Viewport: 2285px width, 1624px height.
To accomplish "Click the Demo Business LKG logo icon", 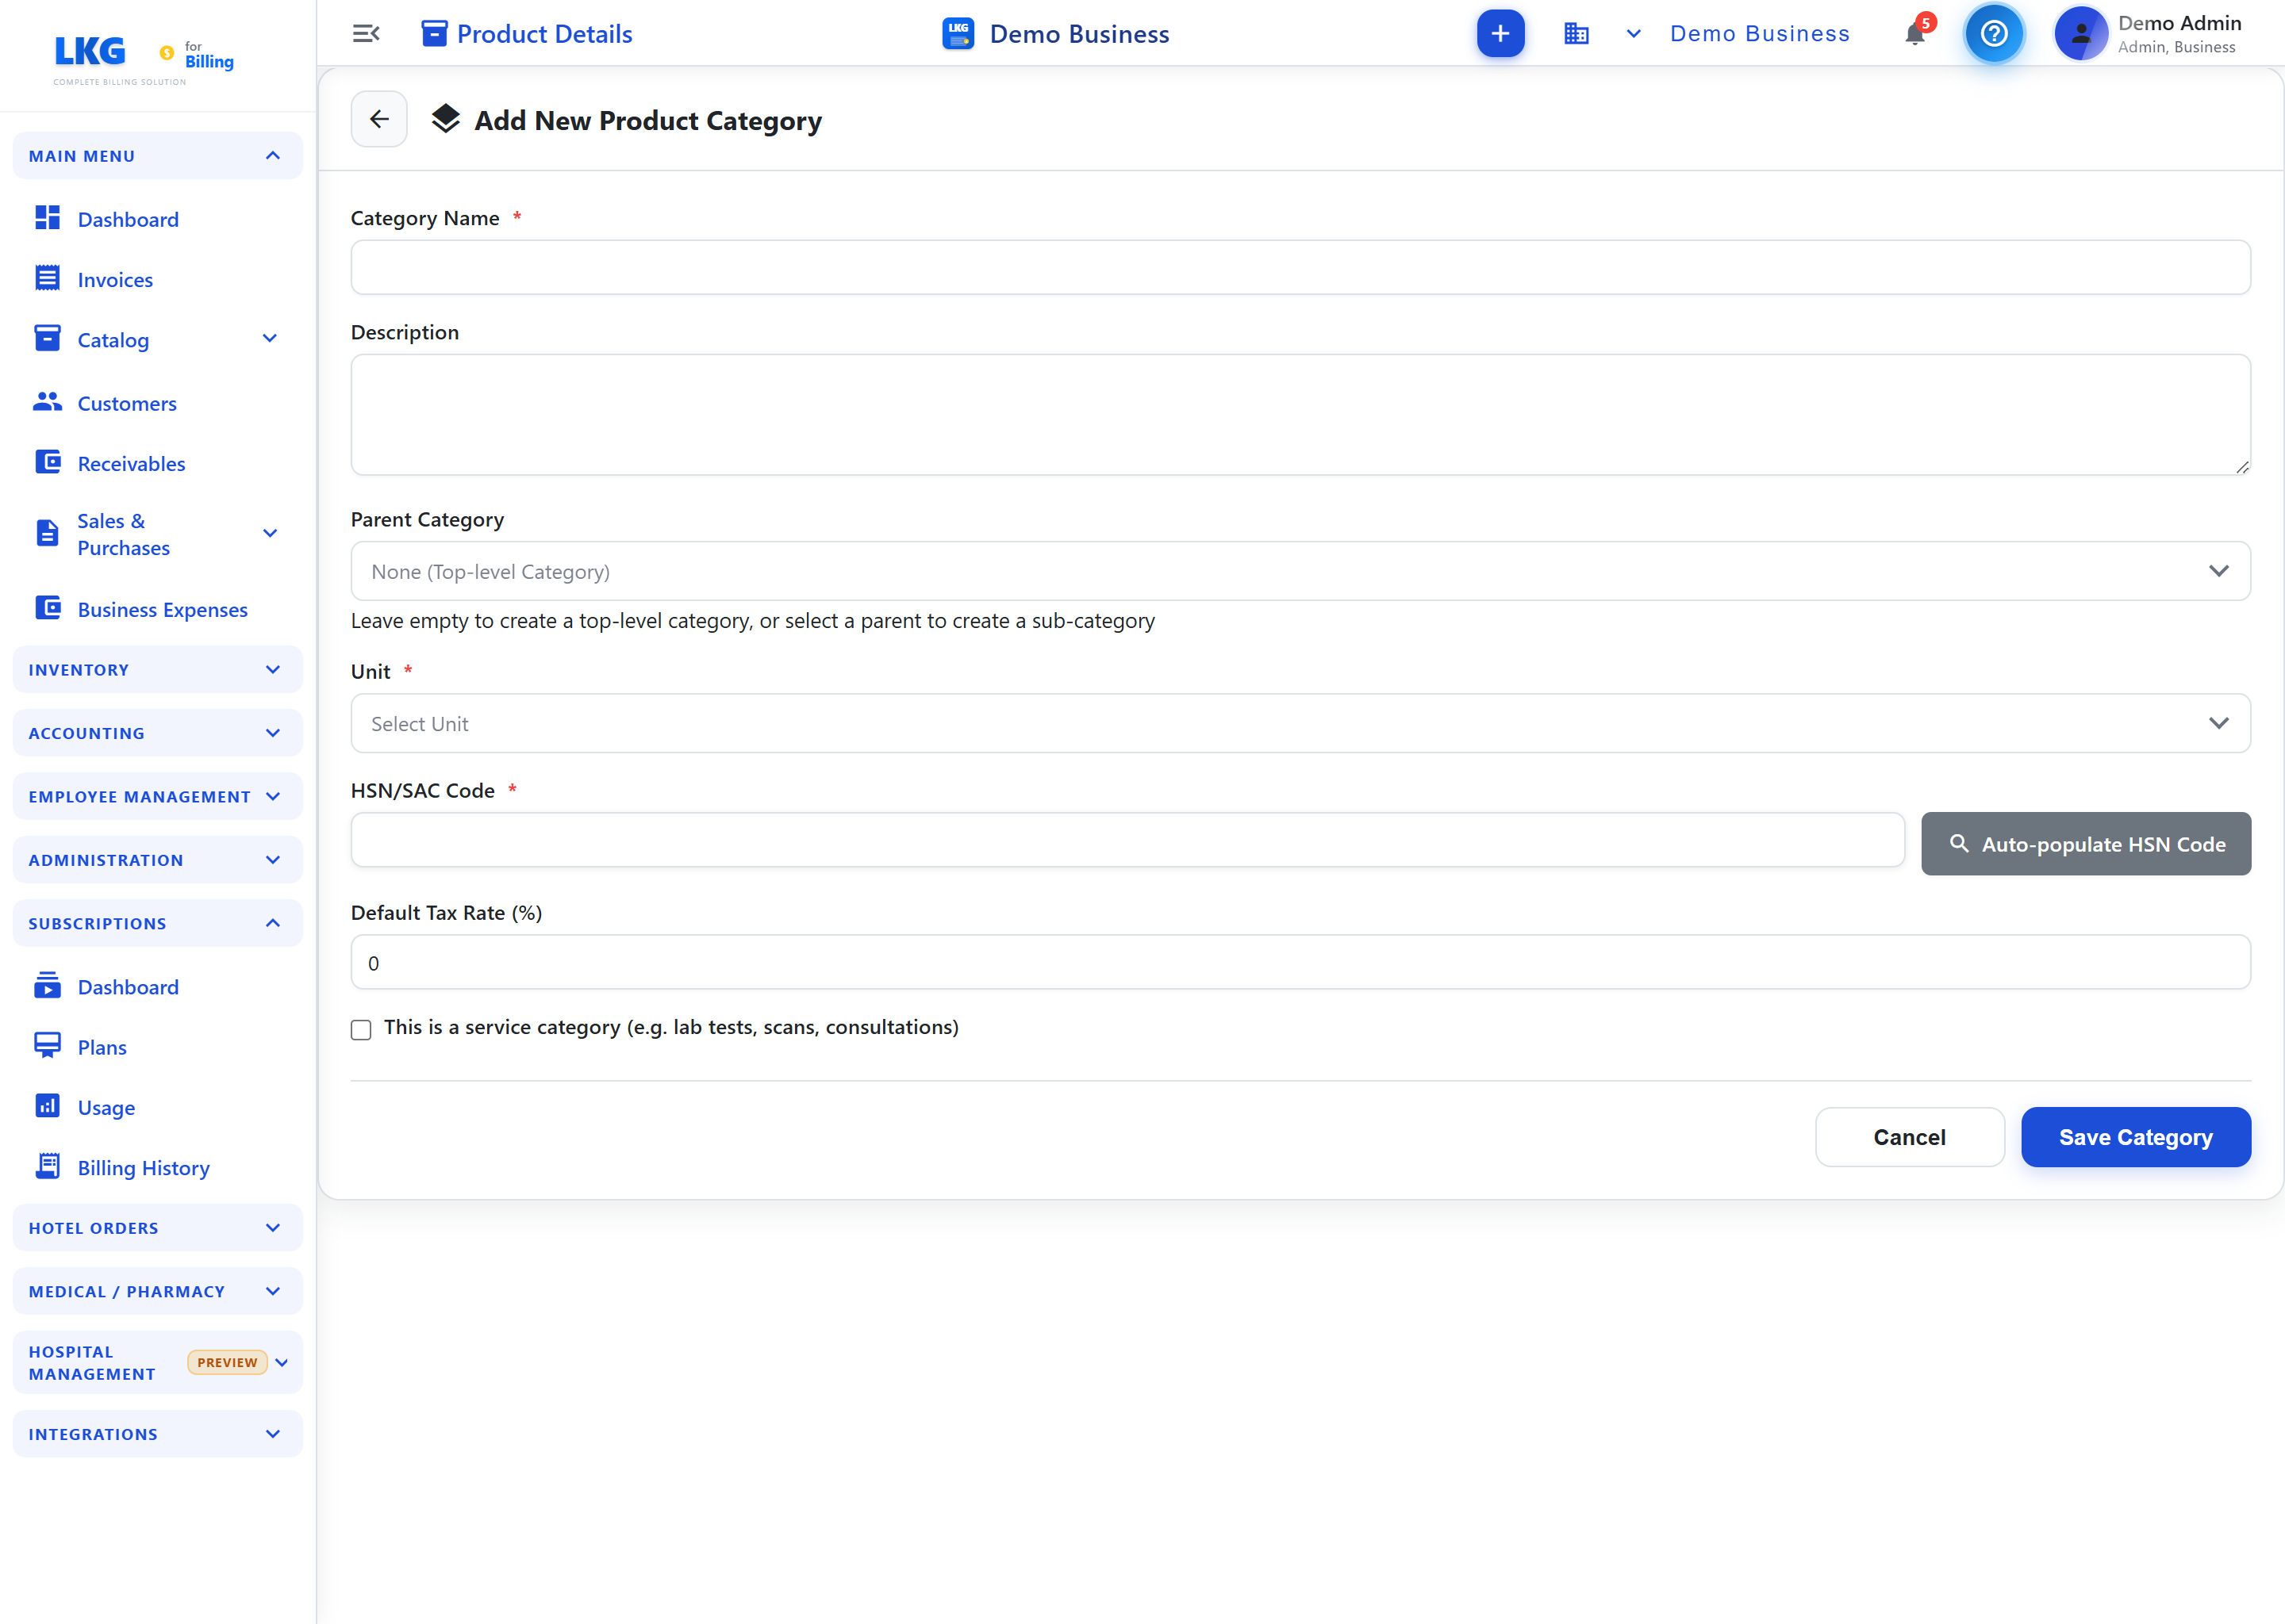I will point(958,34).
